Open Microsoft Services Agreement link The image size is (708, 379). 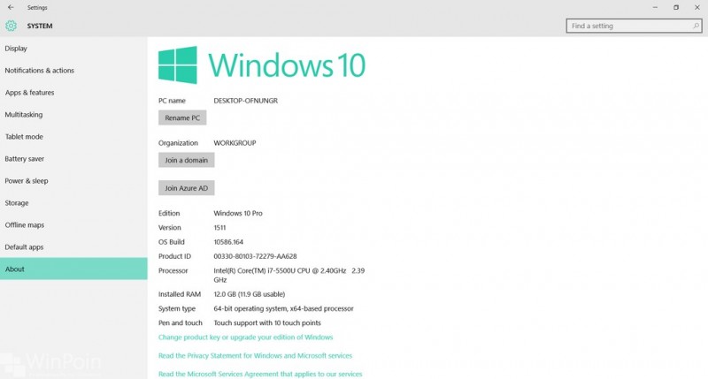(x=260, y=374)
